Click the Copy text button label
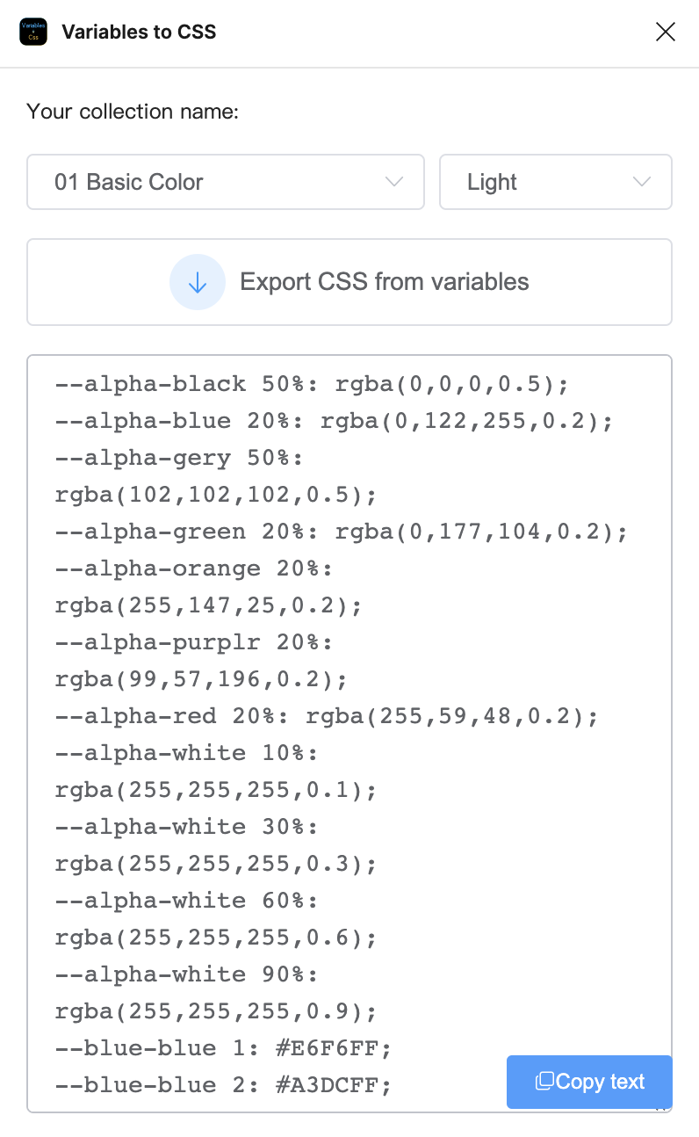Screen dimensions: 699x1137 pyautogui.click(x=601, y=1082)
